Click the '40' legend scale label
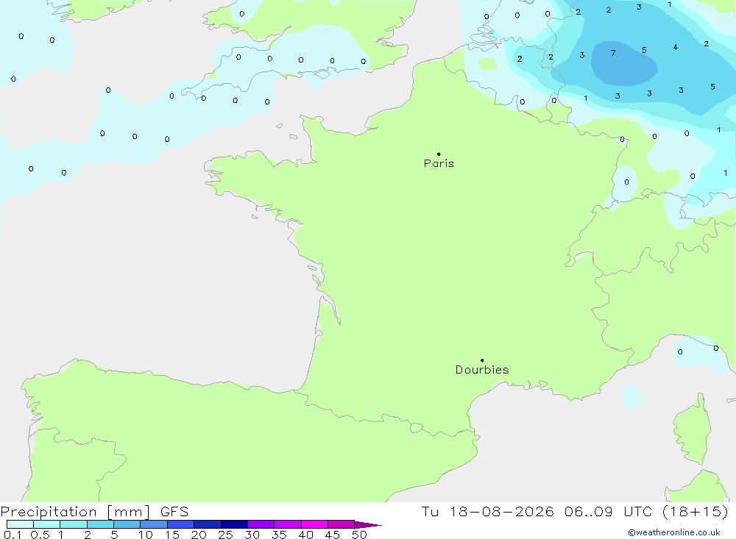This screenshot has height=539, width=736. coord(306,535)
